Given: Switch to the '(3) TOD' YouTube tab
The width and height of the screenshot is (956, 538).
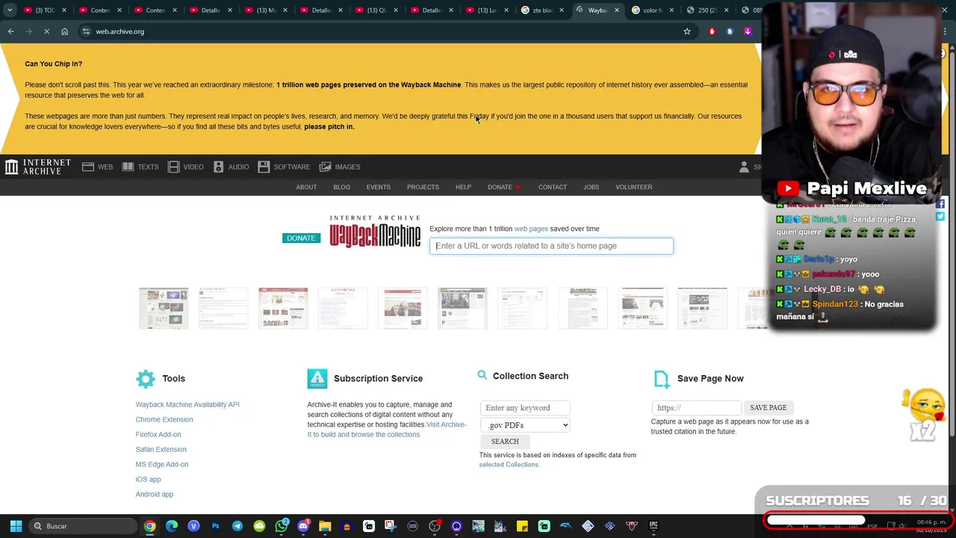Looking at the screenshot, I should pyautogui.click(x=44, y=10).
